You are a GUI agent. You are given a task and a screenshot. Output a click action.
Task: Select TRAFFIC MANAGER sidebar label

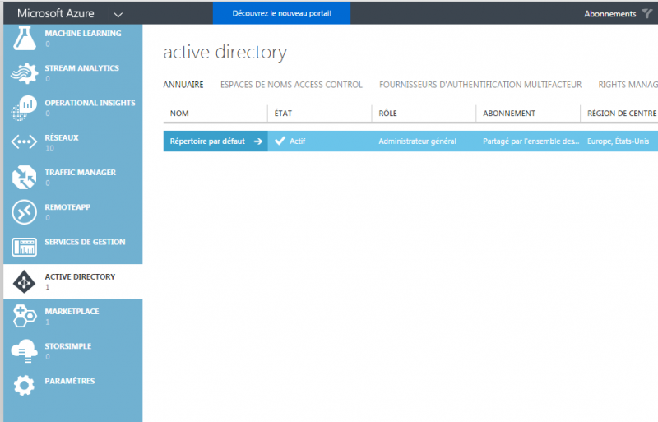click(x=81, y=173)
